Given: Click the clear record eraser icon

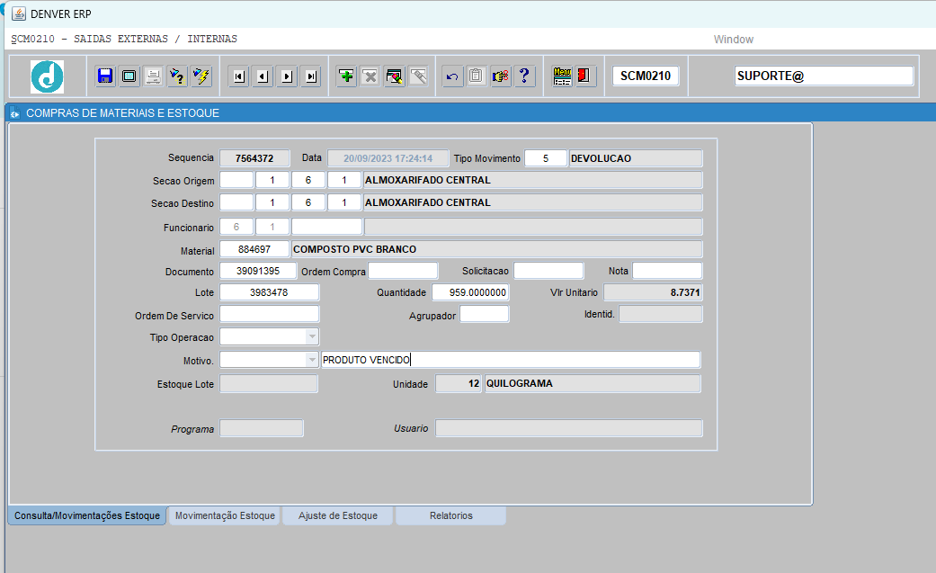Looking at the screenshot, I should (x=395, y=76).
